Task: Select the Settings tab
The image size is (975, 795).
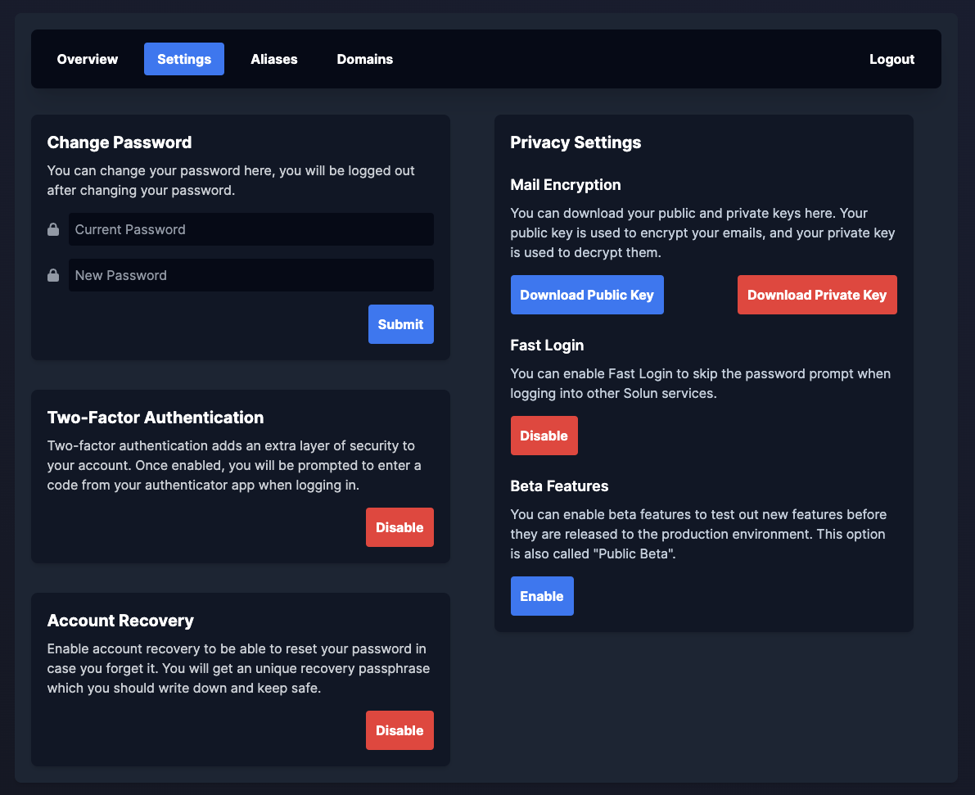Action: 184,59
